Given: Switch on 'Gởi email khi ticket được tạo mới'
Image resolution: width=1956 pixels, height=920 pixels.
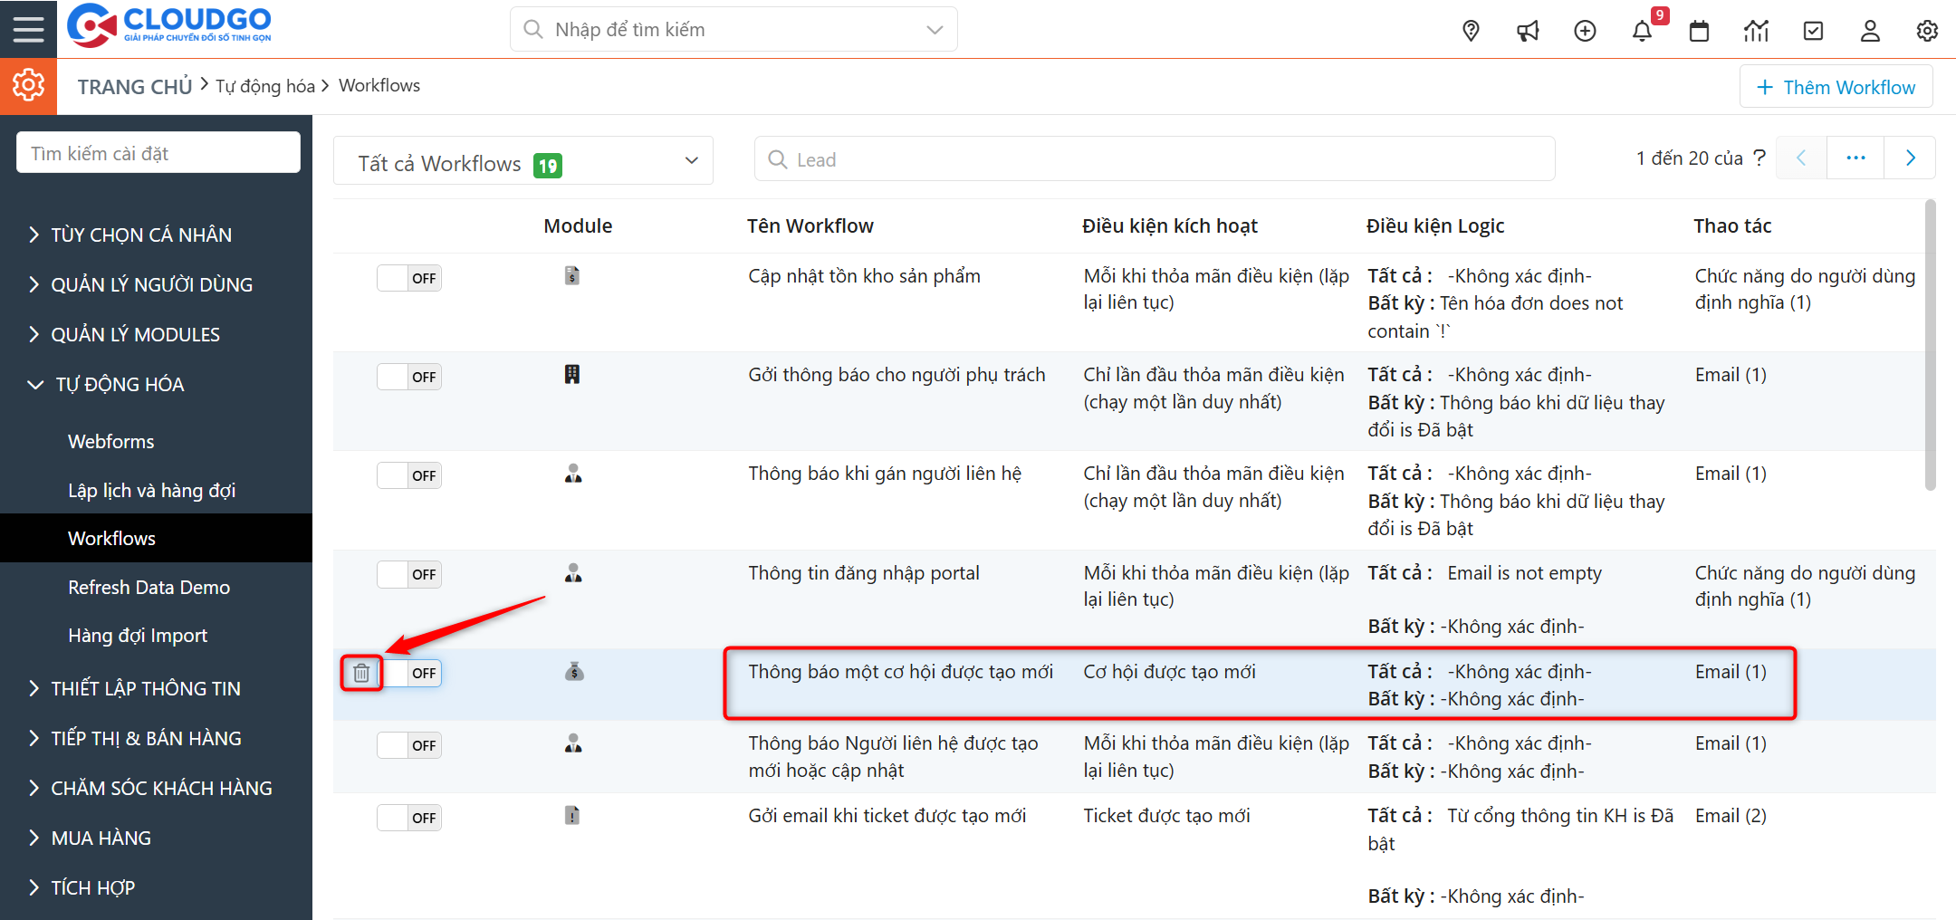Looking at the screenshot, I should 409,818.
